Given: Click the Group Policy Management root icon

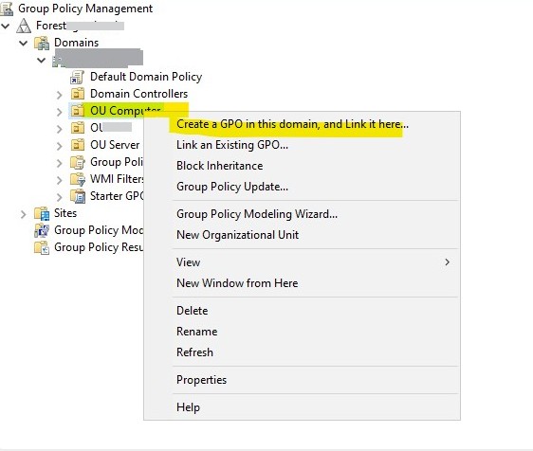Looking at the screenshot, I should pyautogui.click(x=7, y=9).
